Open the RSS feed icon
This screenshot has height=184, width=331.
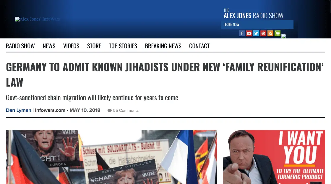[x=270, y=33]
